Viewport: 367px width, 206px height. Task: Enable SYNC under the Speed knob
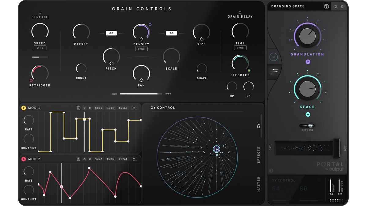(40, 48)
